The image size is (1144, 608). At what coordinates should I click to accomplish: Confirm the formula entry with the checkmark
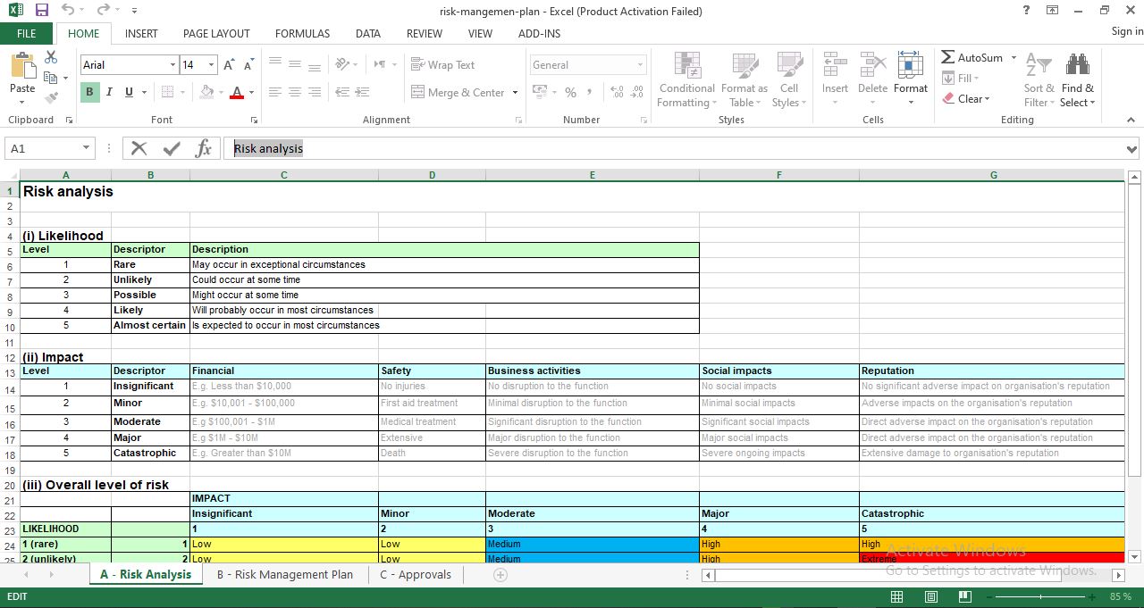170,148
